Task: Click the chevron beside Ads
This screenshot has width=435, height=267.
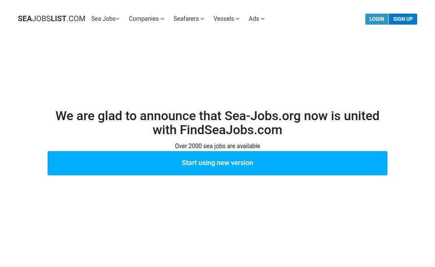Action: (263, 19)
